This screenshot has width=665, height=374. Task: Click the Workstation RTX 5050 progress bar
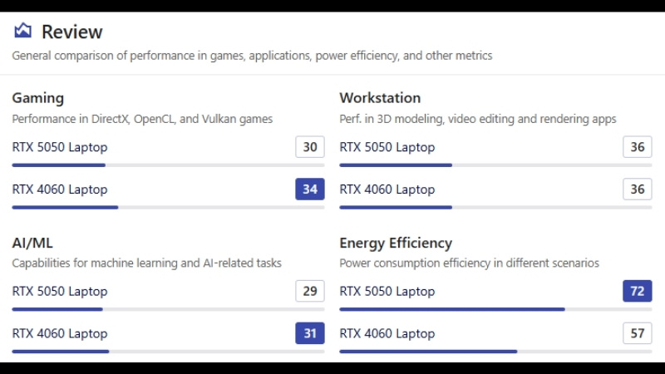495,165
